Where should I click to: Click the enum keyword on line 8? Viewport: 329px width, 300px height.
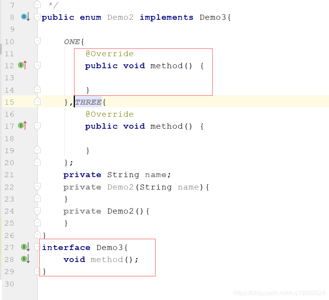[90, 17]
